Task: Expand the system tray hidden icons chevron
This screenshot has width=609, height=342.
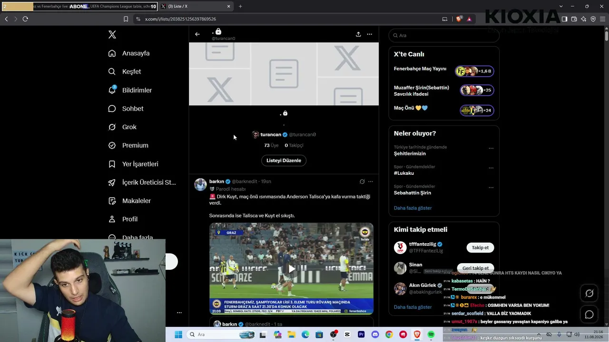Action: 539,334
